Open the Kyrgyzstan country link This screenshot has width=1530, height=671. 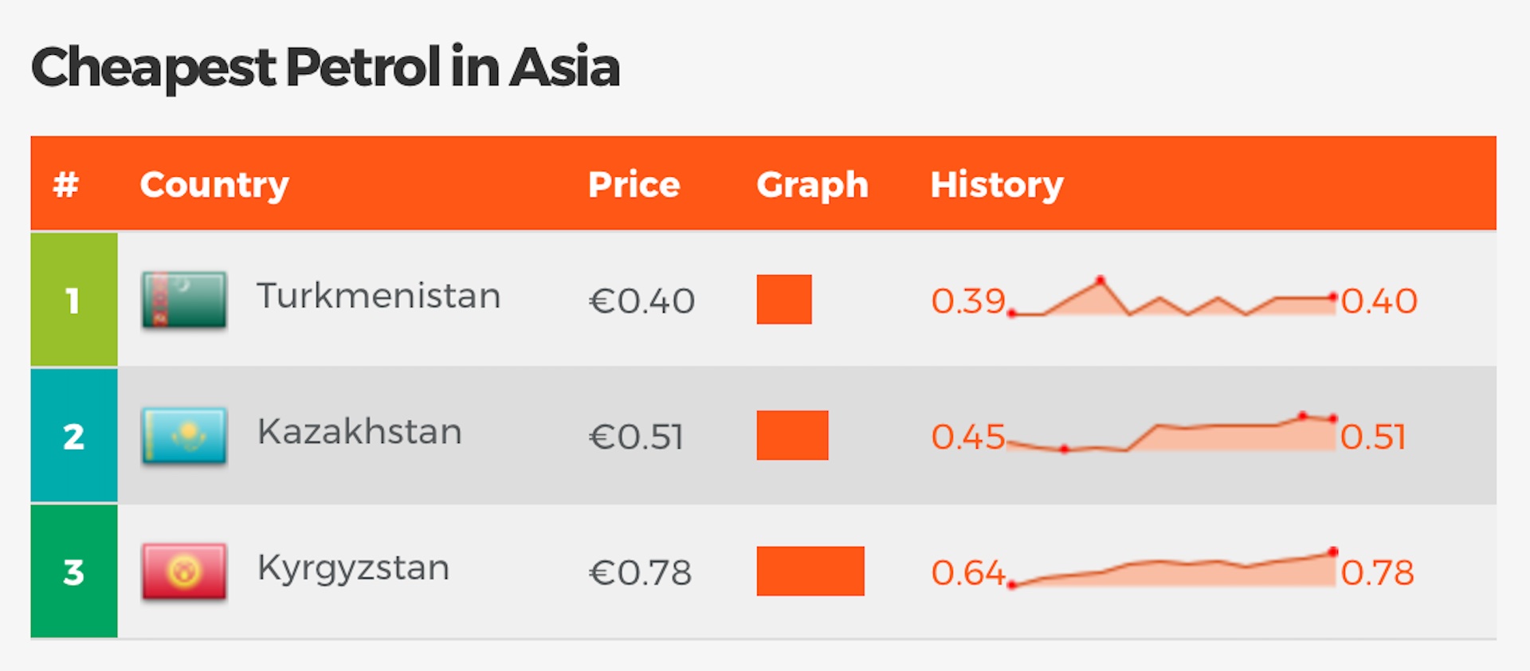[353, 569]
